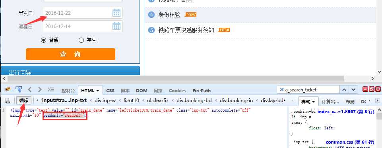This screenshot has height=148, width=382.
Task: Click the break-on-mutate icon beside 编辑
Action: pyautogui.click(x=8, y=101)
